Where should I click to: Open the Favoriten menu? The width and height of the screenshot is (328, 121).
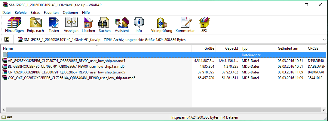pyautogui.click(x=51, y=13)
